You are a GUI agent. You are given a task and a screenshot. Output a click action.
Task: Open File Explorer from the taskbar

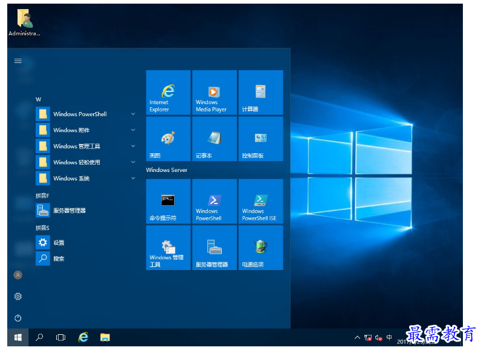click(105, 337)
